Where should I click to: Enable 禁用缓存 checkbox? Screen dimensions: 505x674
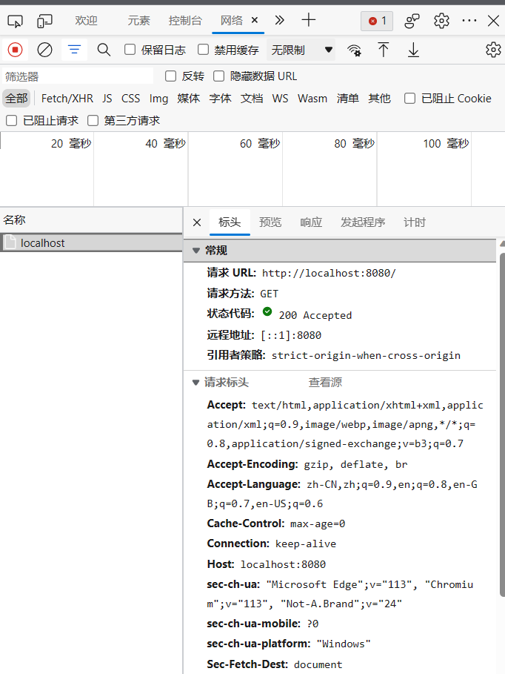point(203,50)
